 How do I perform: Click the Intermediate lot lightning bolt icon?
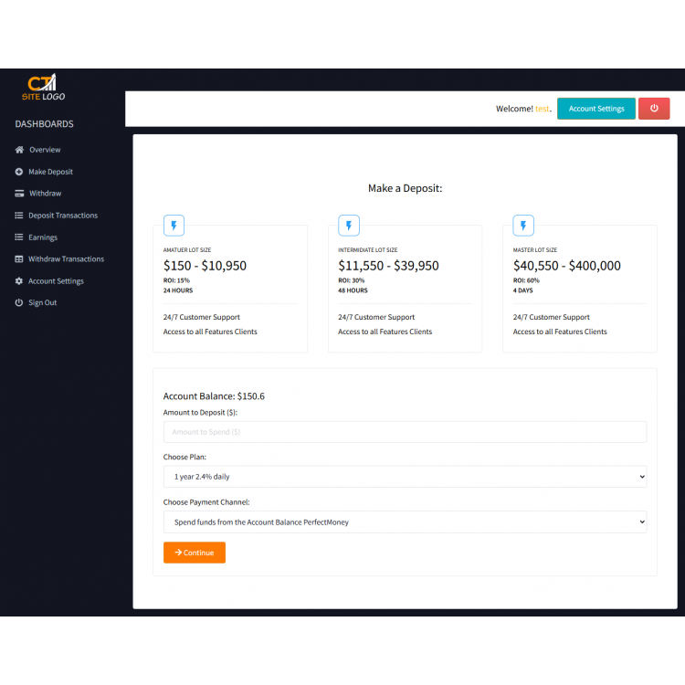tap(349, 226)
